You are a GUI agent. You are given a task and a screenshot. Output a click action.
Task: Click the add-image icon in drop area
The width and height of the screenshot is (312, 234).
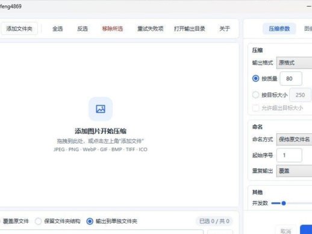coord(101,109)
